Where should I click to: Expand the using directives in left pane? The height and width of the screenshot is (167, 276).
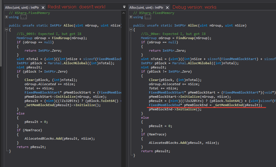point(6,17)
